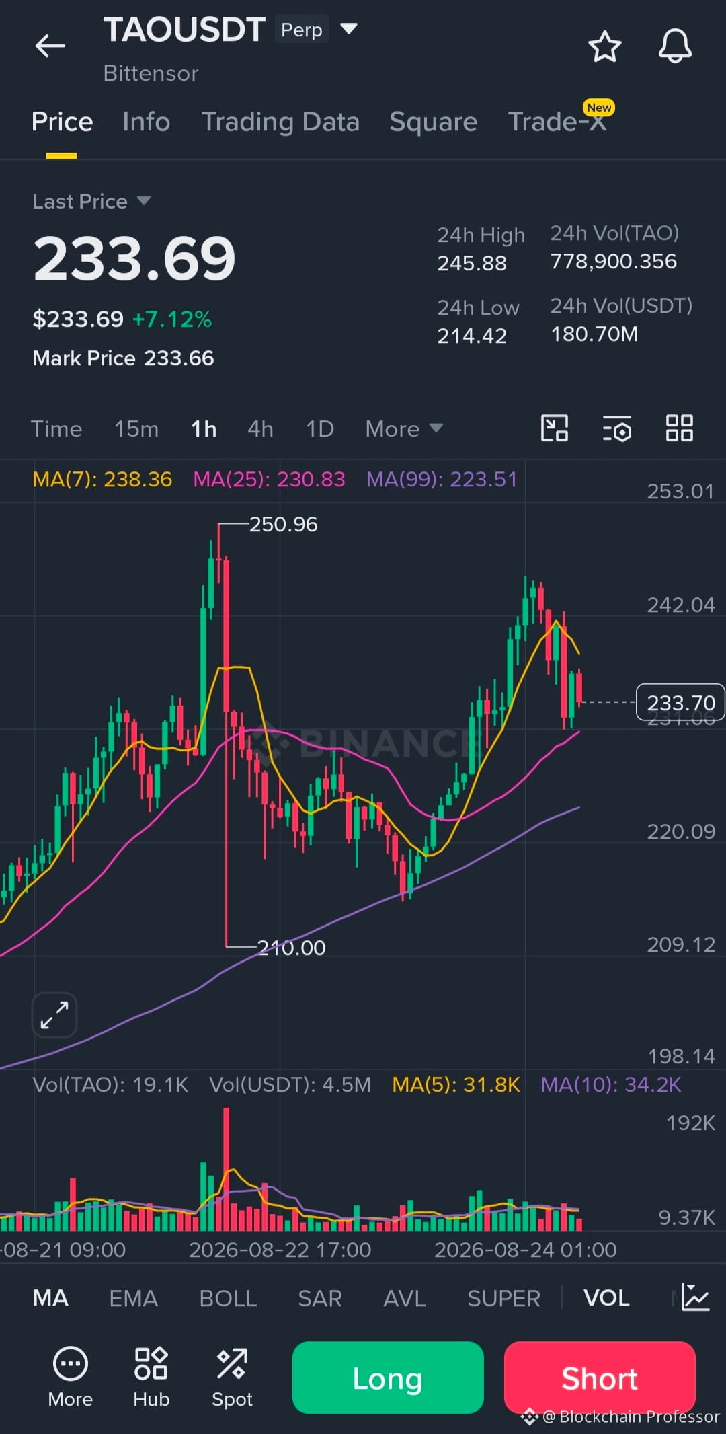Tap the red Short button
This screenshot has width=726, height=1434.
[x=600, y=1378]
